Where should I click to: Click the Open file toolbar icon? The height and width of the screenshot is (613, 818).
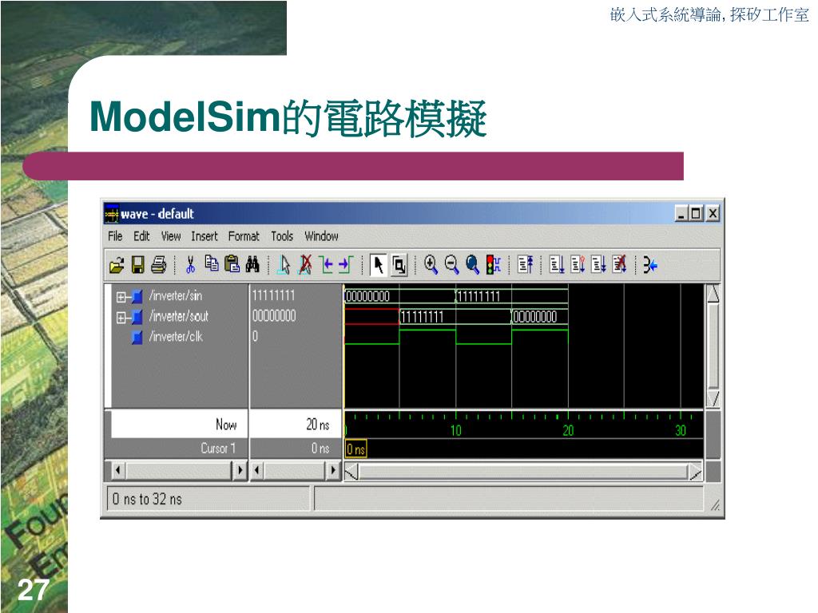[117, 265]
